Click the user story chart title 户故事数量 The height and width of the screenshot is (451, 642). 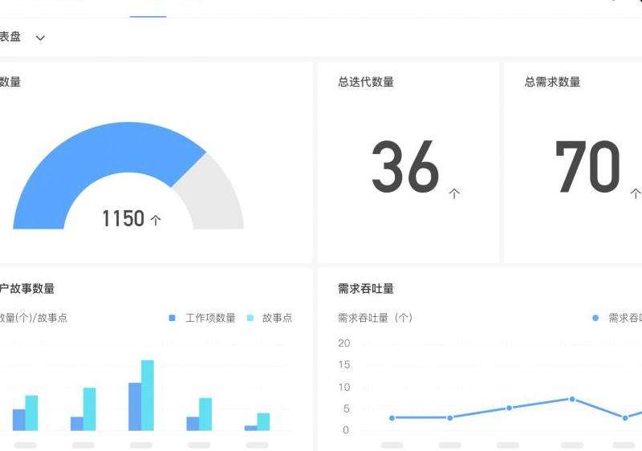(27, 289)
